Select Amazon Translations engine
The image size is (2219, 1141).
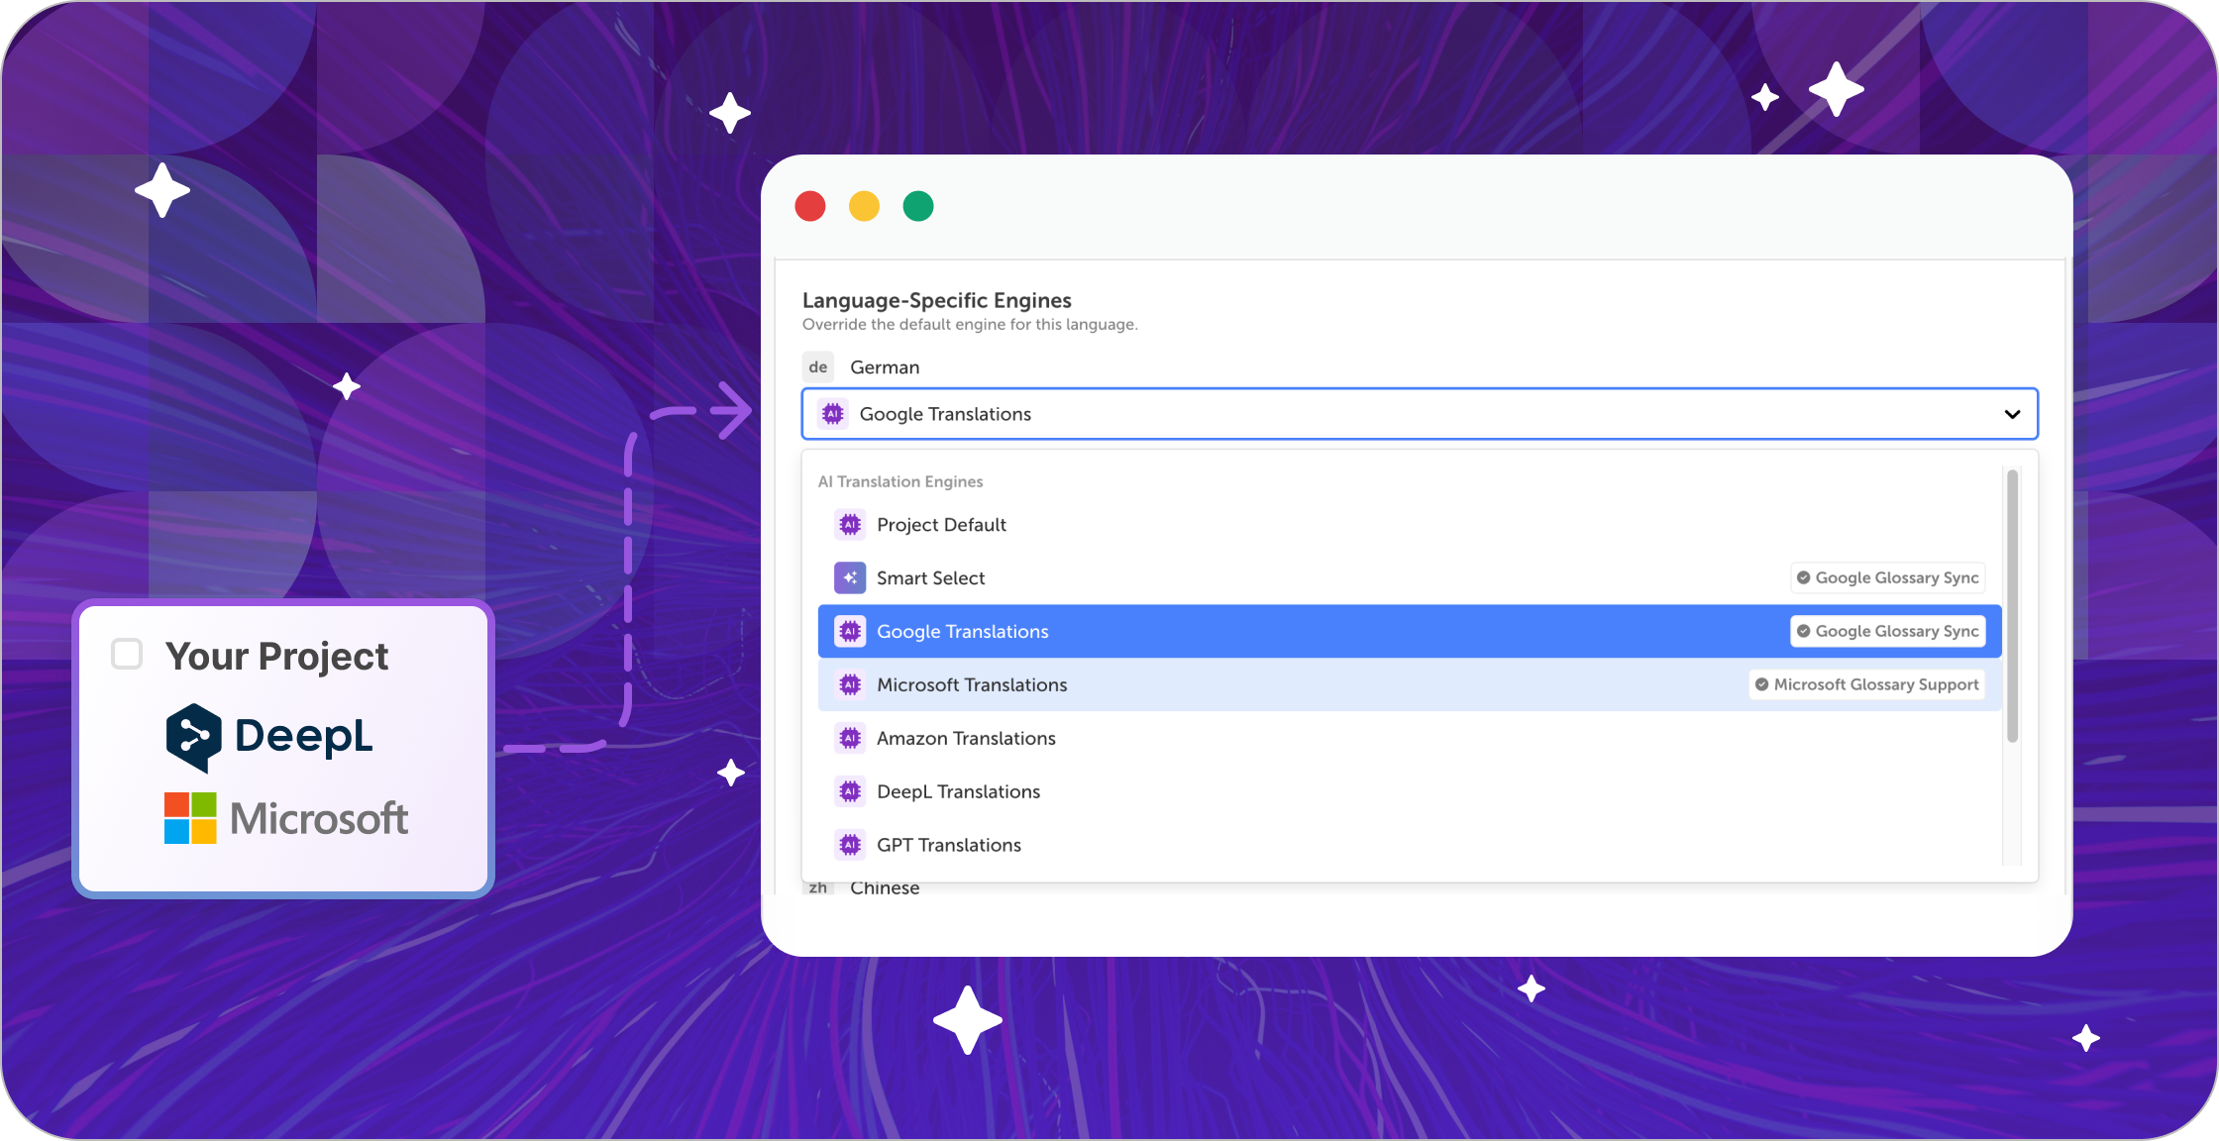pos(1409,739)
